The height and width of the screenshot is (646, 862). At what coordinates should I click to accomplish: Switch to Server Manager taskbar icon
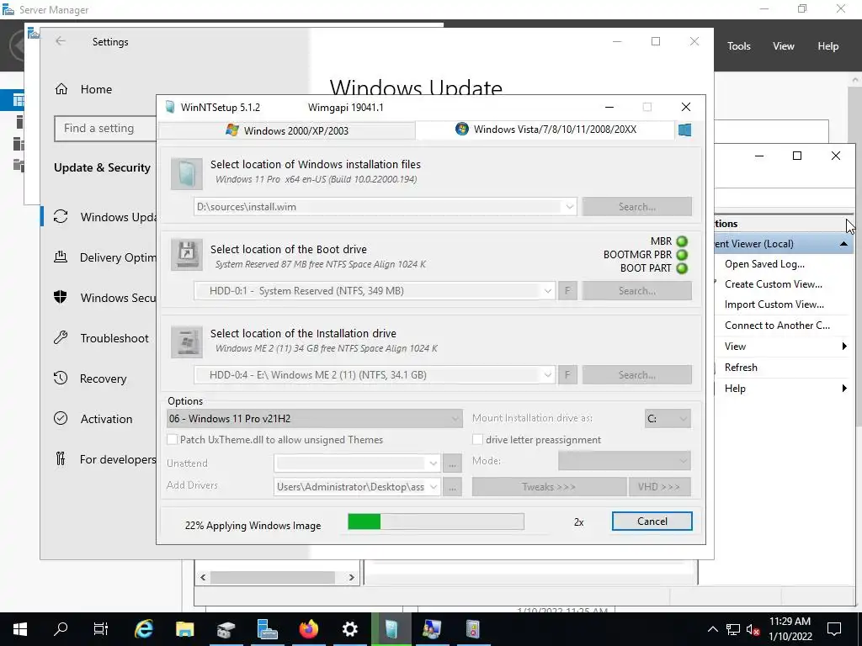tap(267, 629)
